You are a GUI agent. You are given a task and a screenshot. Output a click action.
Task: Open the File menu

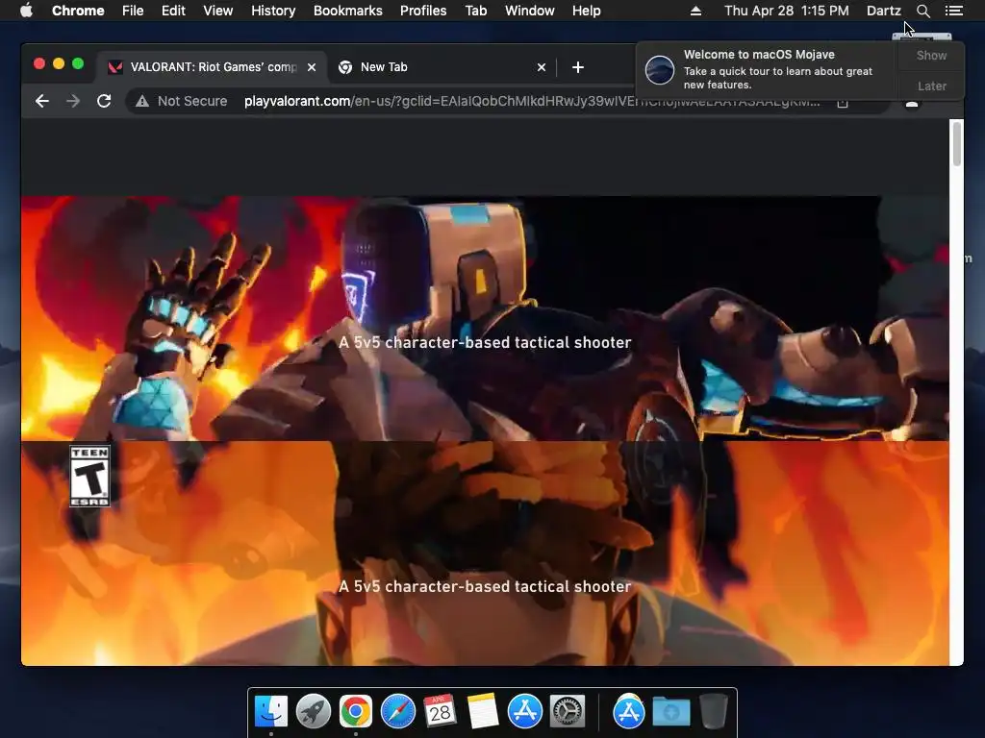pyautogui.click(x=133, y=11)
